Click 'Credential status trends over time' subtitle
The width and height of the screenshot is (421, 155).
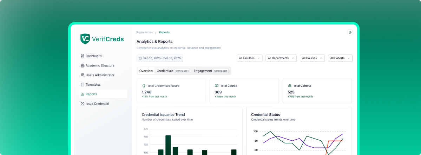[x=273, y=120]
